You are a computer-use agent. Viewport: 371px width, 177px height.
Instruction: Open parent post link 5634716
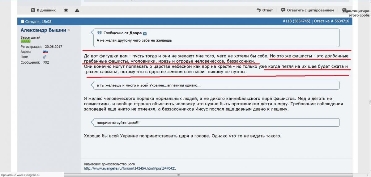[340, 21]
